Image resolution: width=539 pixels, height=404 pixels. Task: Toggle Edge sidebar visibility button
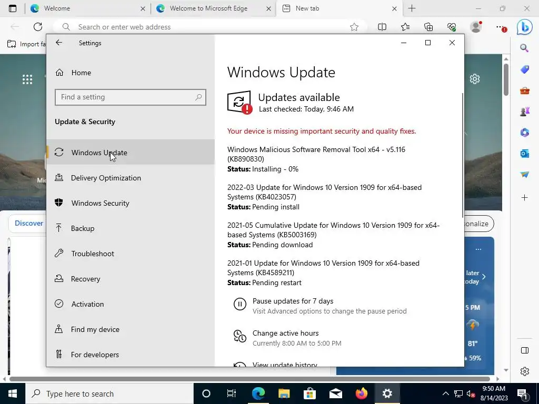525,350
